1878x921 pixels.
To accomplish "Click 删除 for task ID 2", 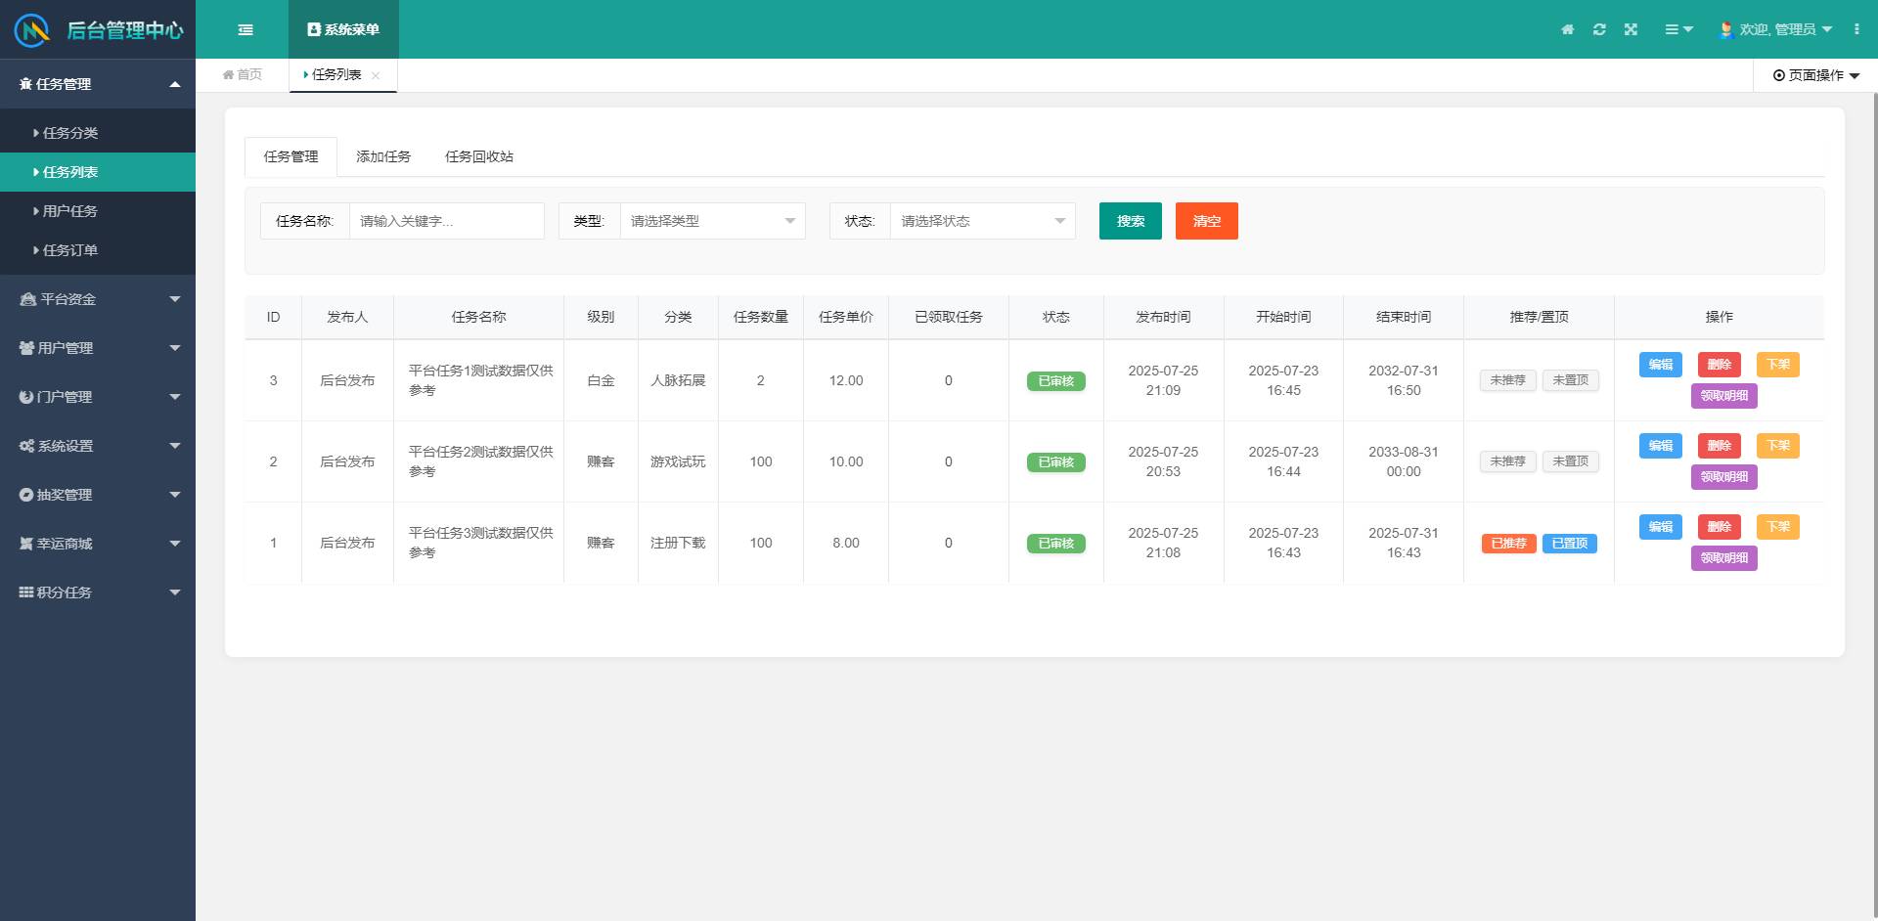I will point(1720,446).
